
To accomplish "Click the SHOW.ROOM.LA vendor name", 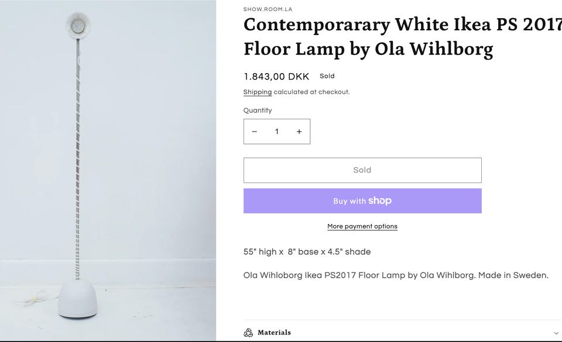I will pos(268,9).
